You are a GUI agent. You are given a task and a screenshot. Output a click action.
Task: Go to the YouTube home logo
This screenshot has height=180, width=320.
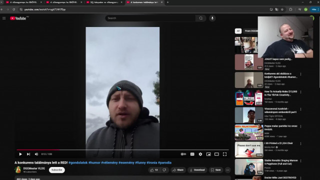18,18
